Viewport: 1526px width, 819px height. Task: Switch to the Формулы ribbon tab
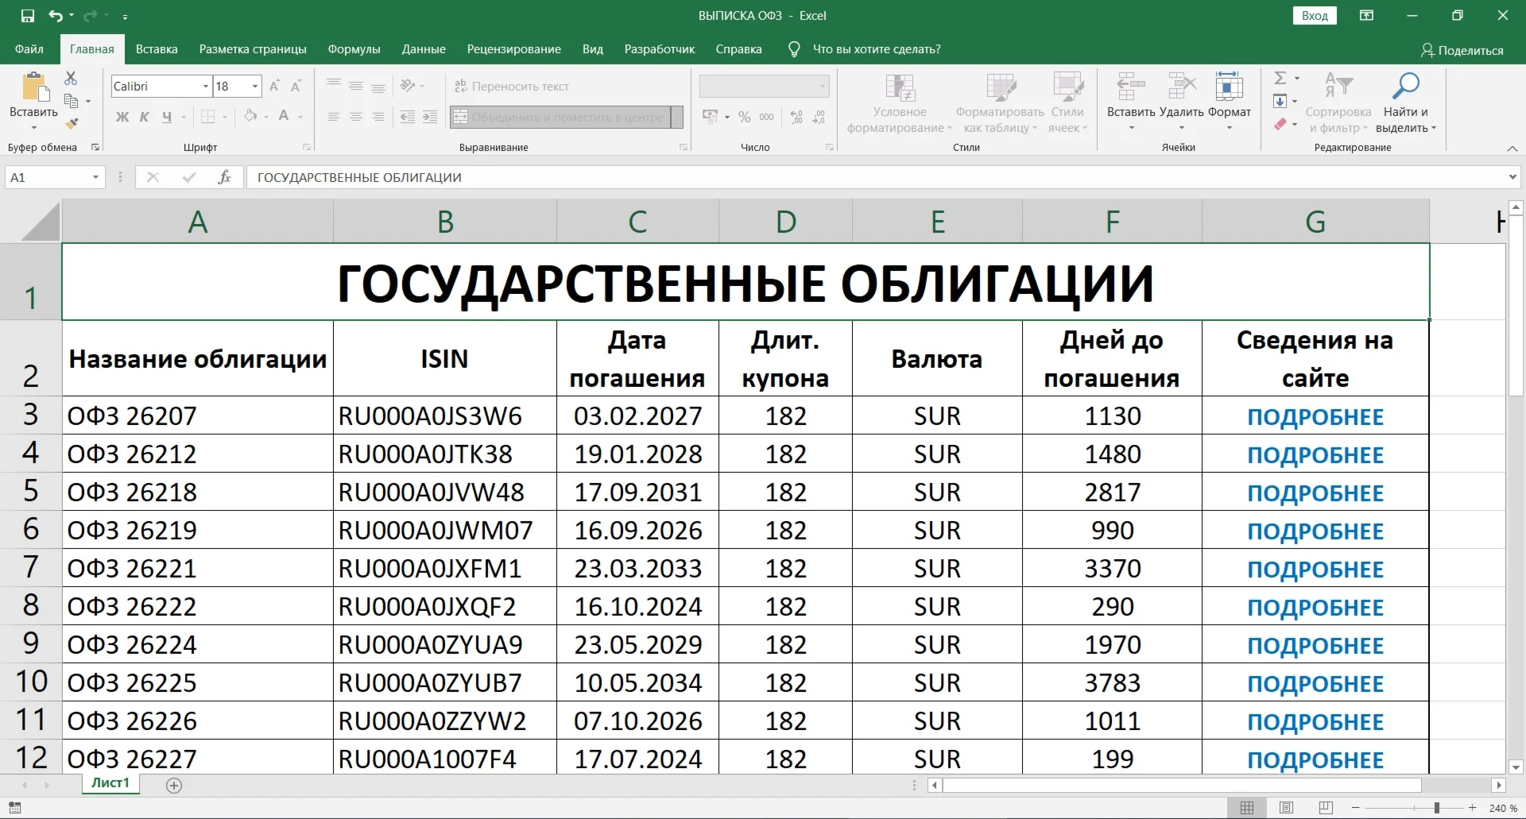(x=354, y=48)
